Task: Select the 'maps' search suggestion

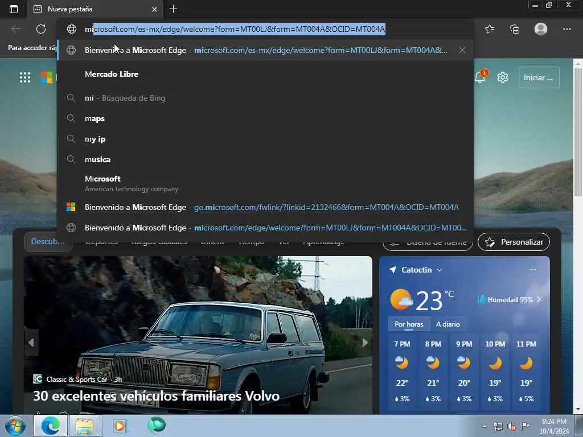Action: coord(265,118)
